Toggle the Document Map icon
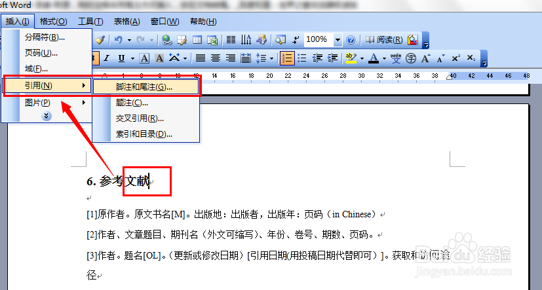The height and width of the screenshot is (290, 542). 281,40
